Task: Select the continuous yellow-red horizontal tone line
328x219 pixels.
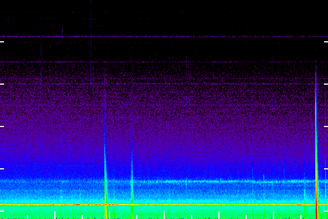Action: pyautogui.click(x=164, y=204)
